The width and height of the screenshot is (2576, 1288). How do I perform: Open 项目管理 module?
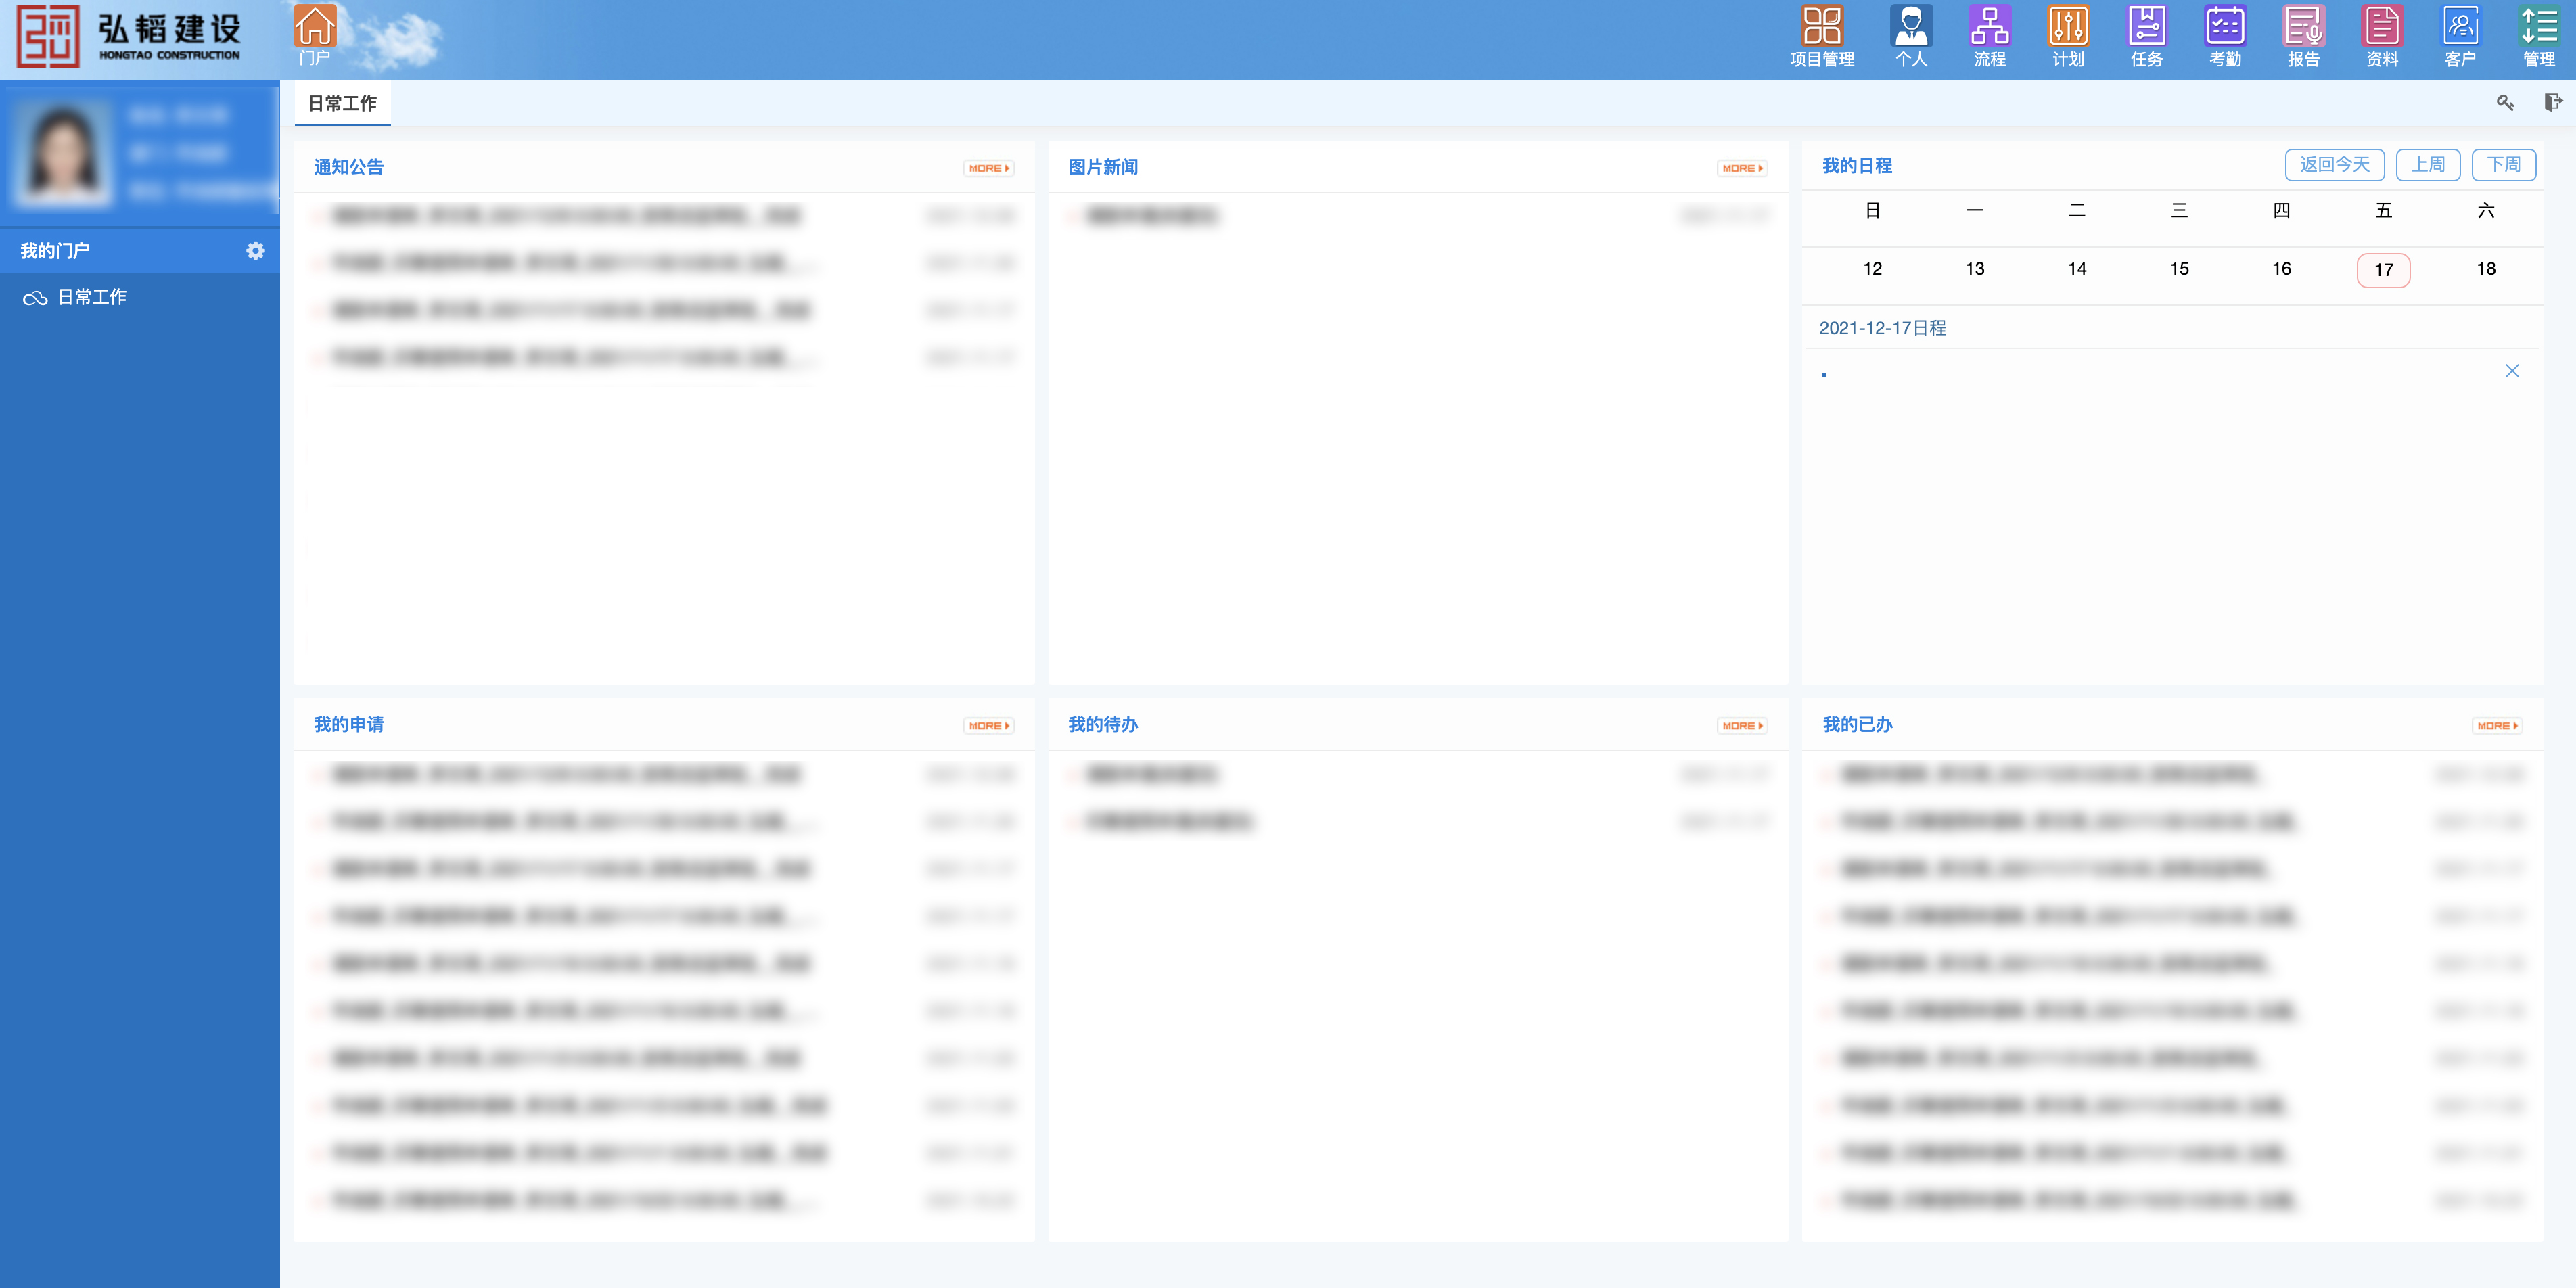click(x=1821, y=37)
